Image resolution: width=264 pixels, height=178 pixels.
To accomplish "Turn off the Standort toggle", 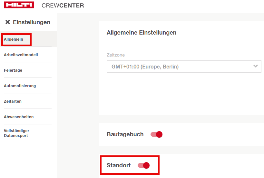I will [144, 165].
